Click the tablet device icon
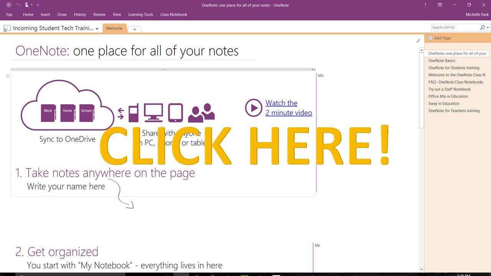The height and width of the screenshot is (276, 491). point(175,113)
